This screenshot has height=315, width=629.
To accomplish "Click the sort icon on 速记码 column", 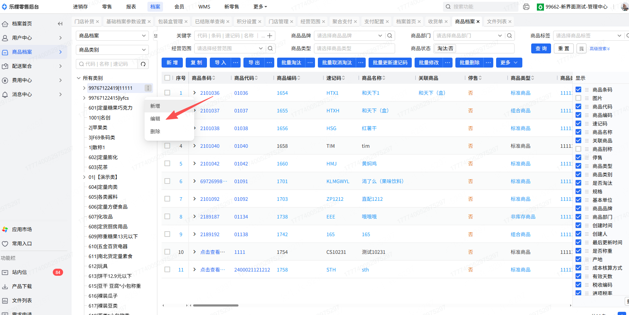I will pos(343,78).
